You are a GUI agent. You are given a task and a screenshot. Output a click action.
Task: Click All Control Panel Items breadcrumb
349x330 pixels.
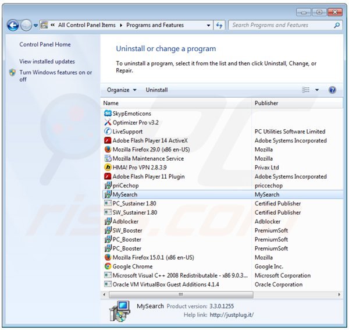(87, 25)
